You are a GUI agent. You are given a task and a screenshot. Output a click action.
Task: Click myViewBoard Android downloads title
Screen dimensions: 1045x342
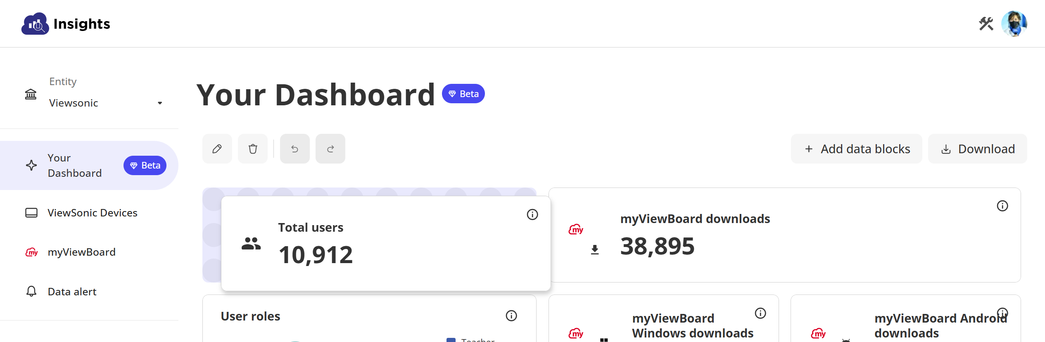[940, 325]
